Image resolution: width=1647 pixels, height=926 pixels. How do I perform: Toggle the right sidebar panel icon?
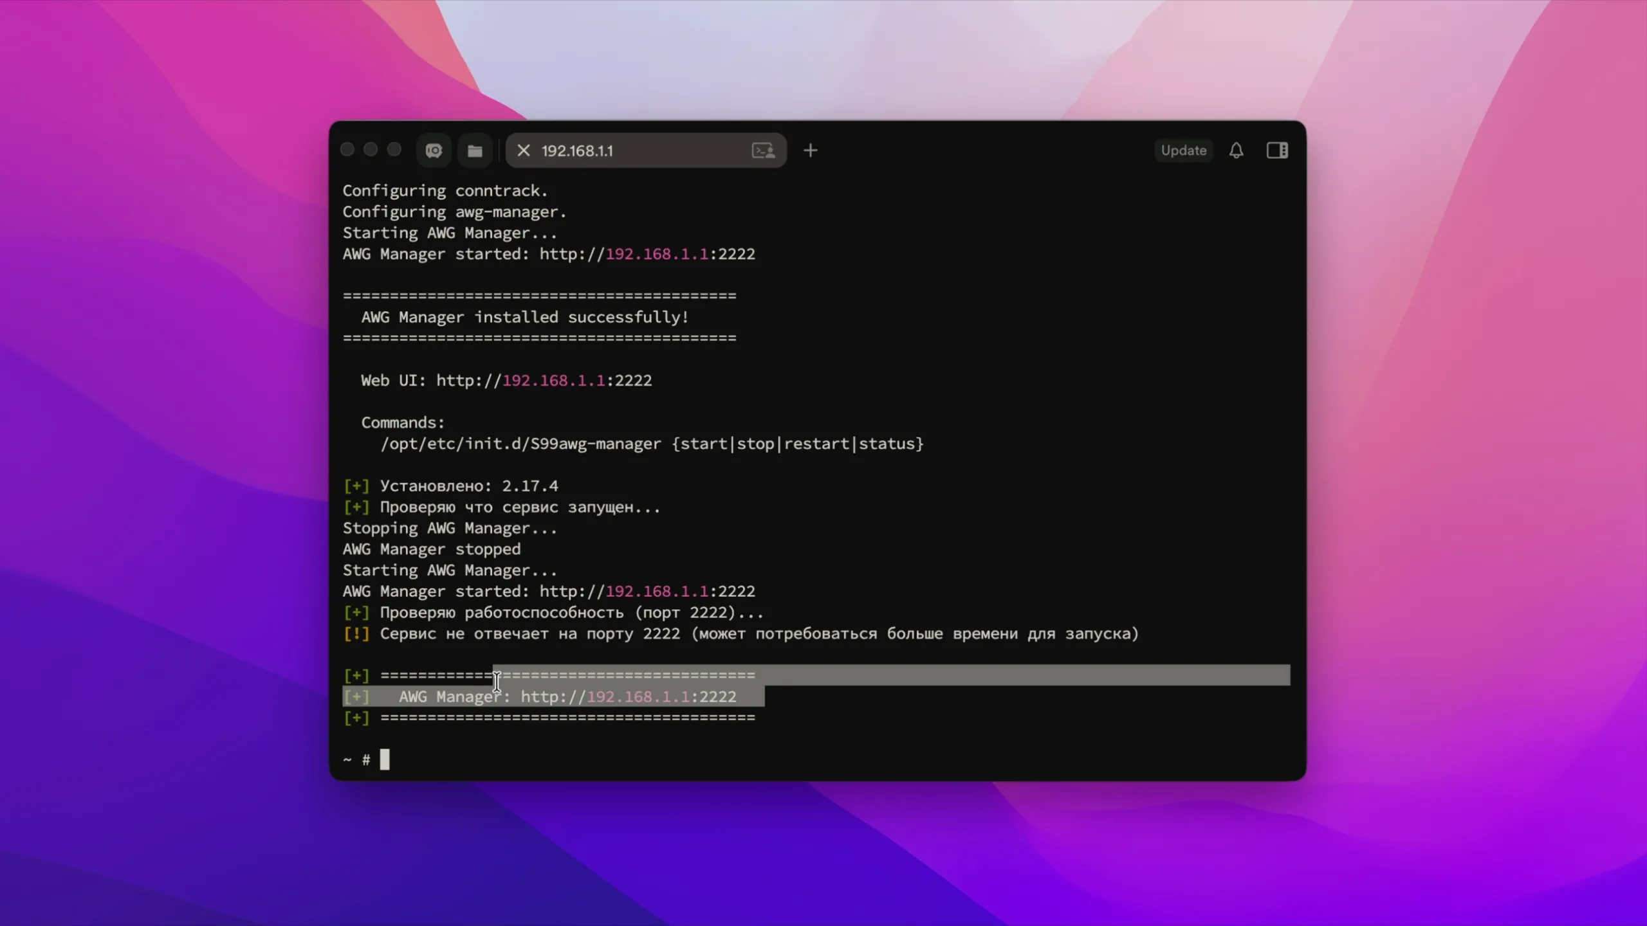(x=1277, y=150)
